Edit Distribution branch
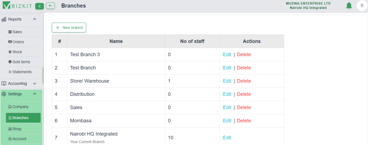 227,94
